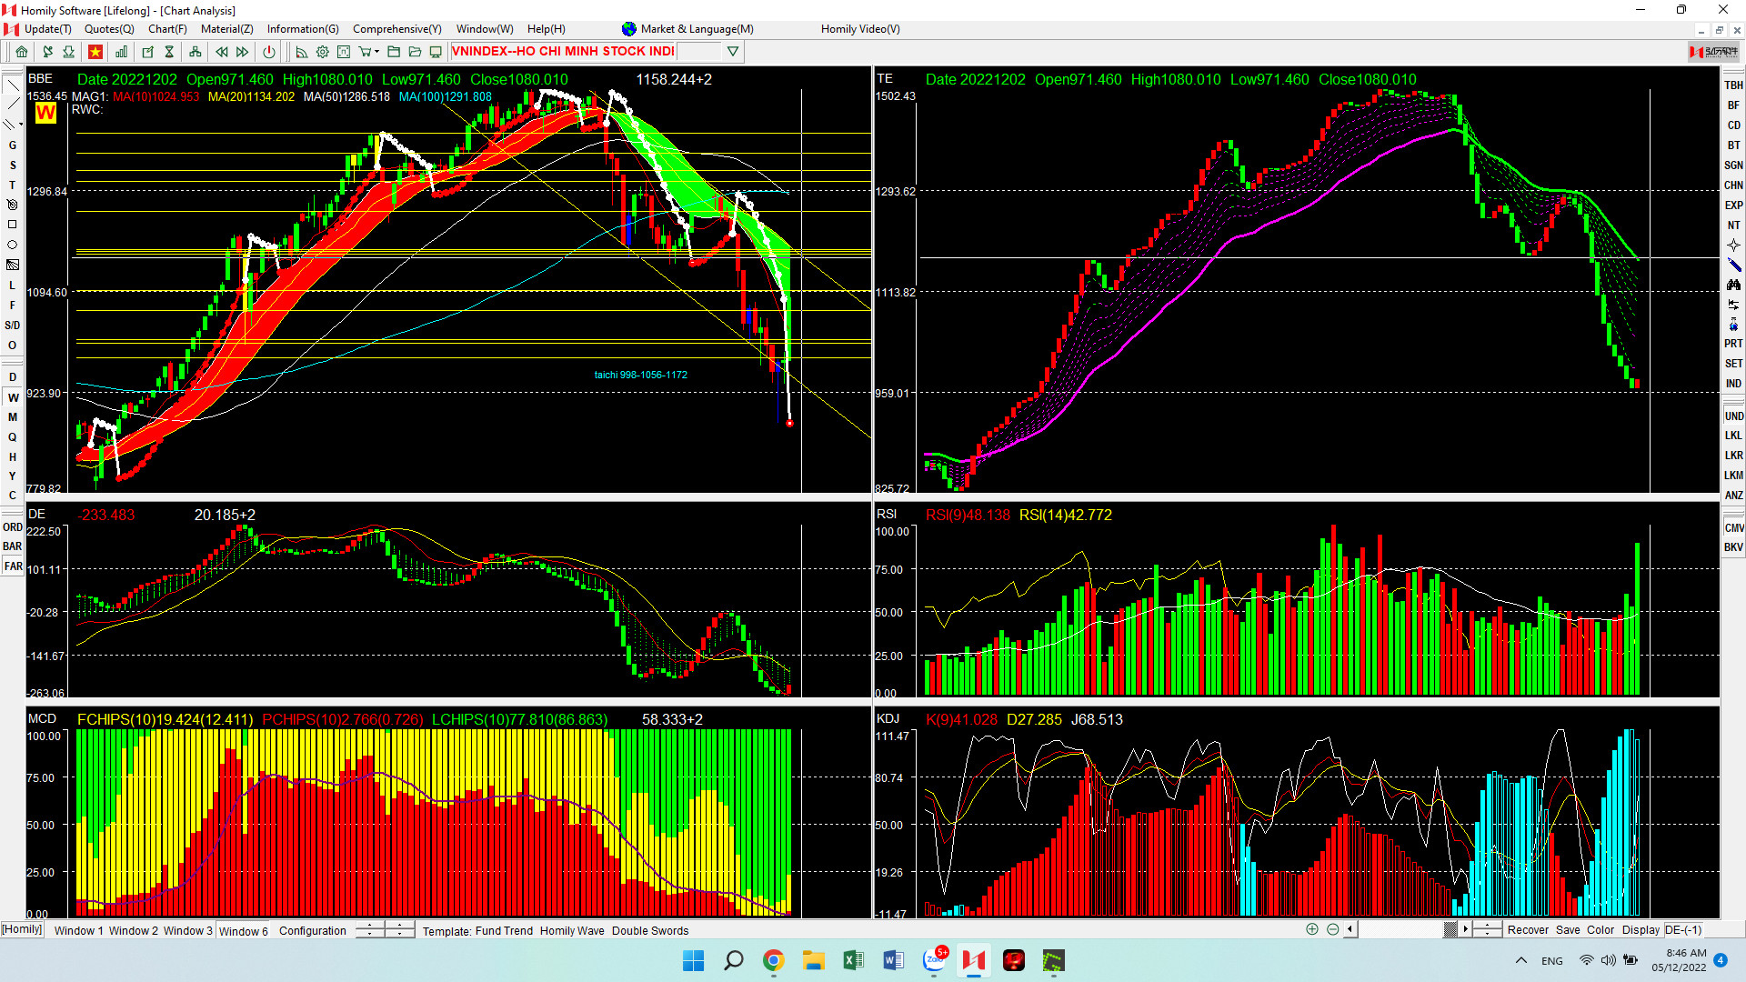
Task: Click the Homily Wave template button
Action: [x=571, y=930]
